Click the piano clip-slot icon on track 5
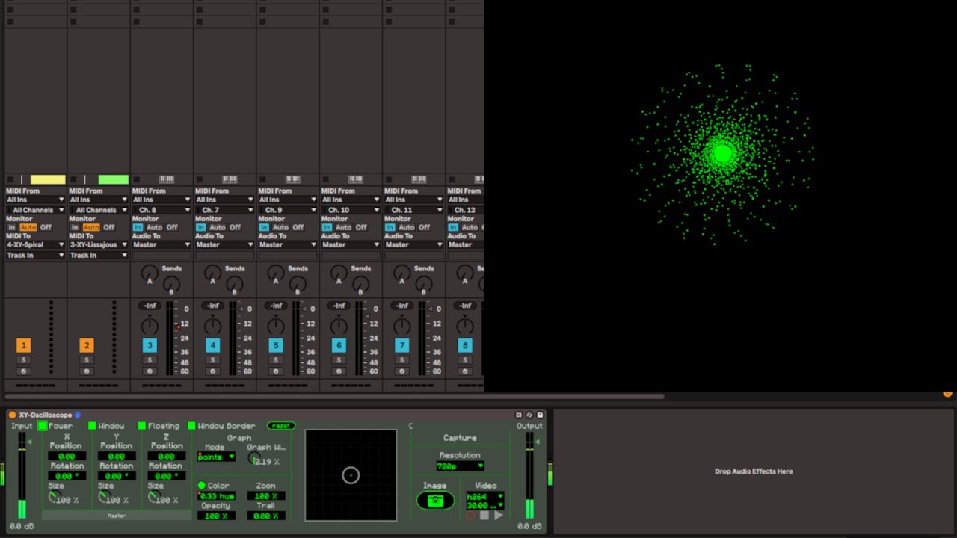The height and width of the screenshot is (538, 957). coord(292,179)
